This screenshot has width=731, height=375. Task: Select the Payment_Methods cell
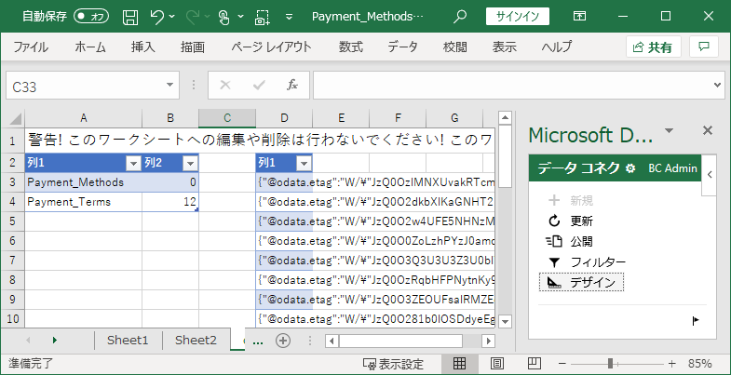click(84, 182)
